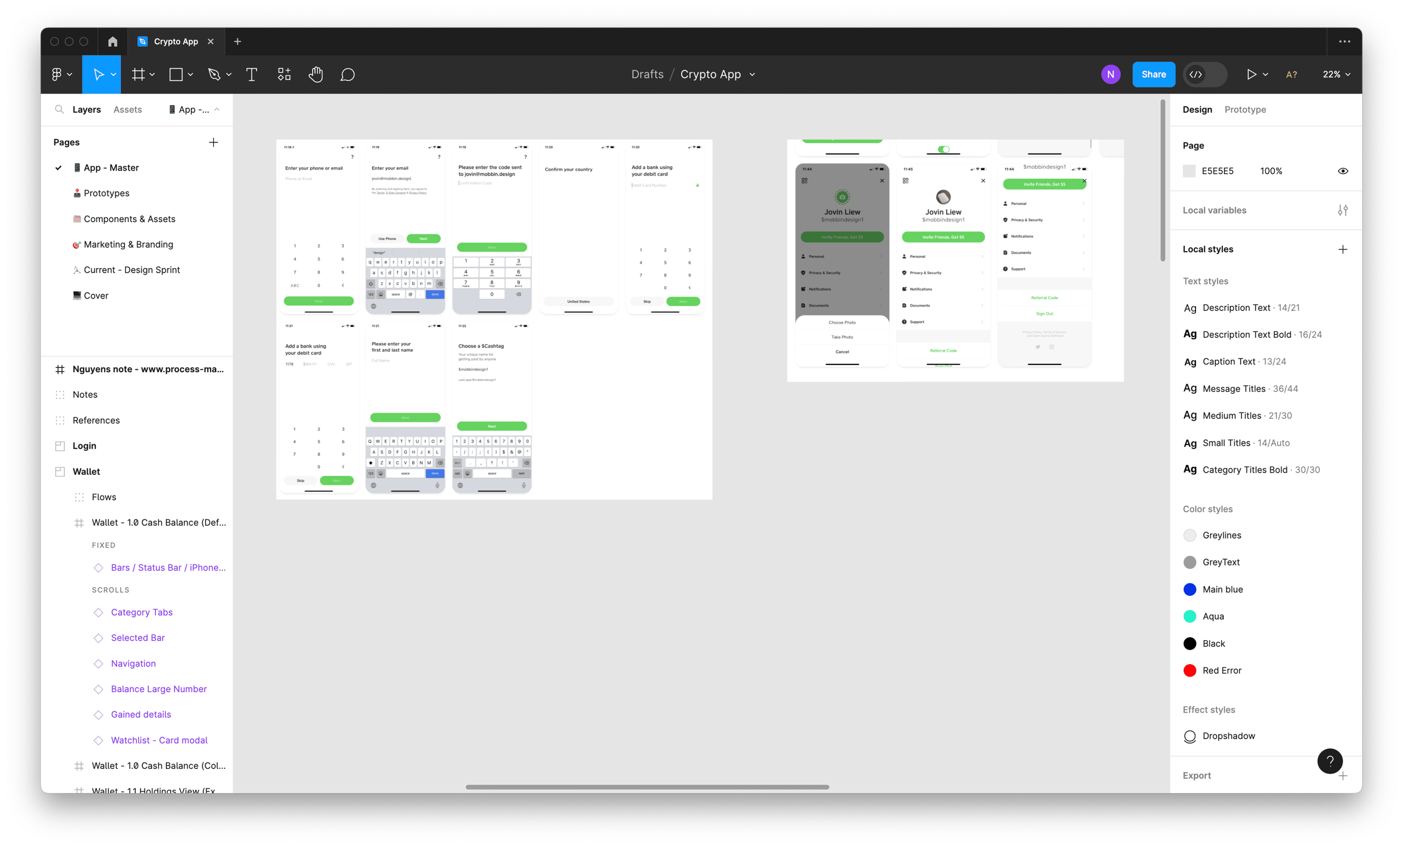The image size is (1403, 847).
Task: Select the Wallet section layer
Action: (86, 471)
